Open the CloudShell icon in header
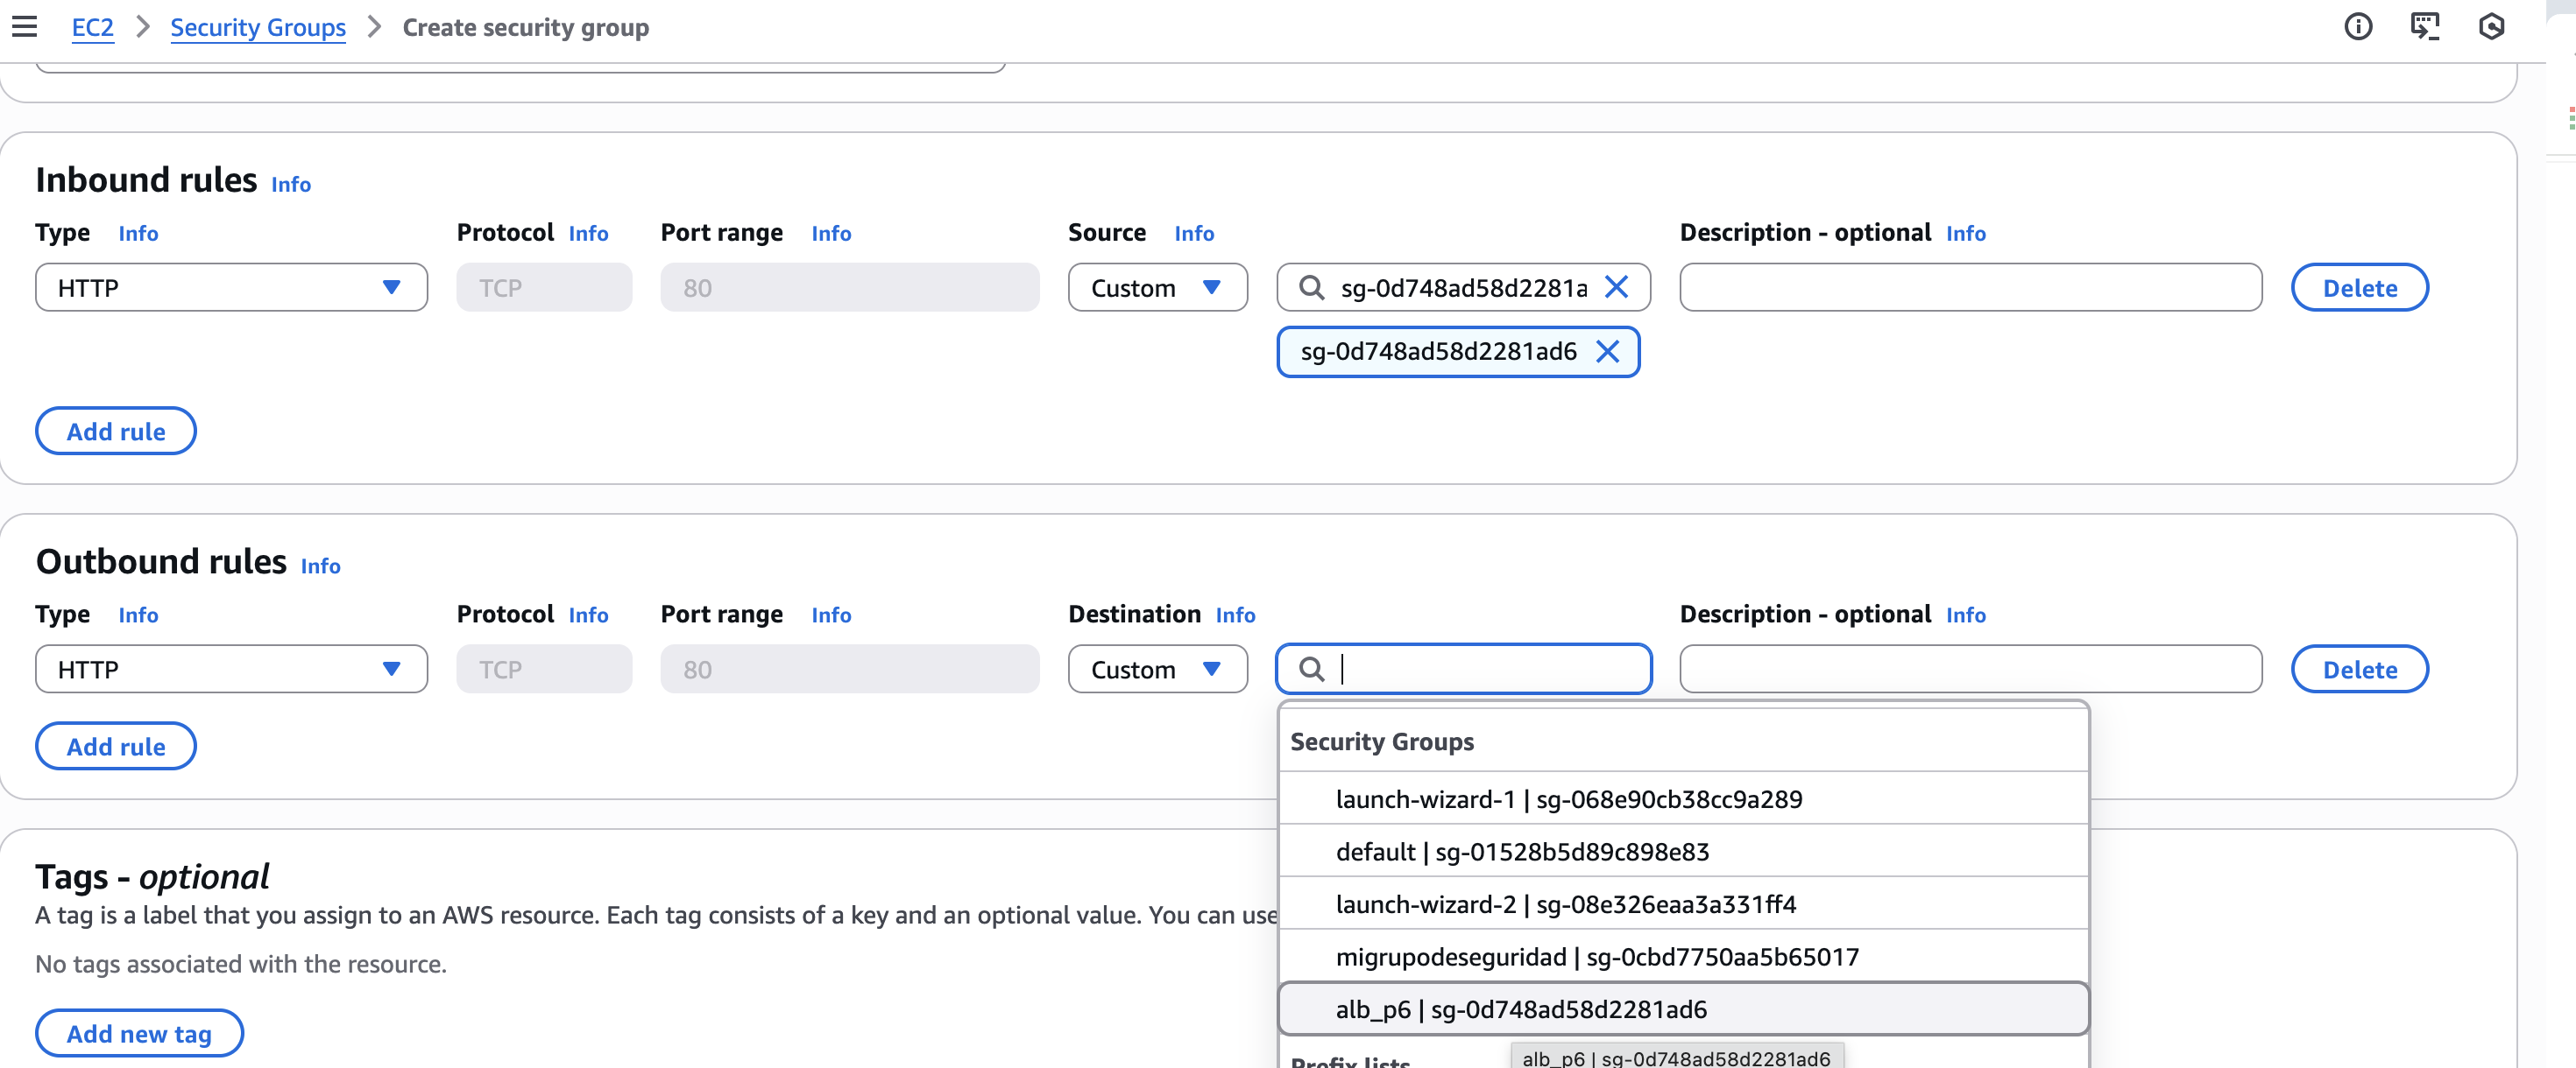 coord(2424,27)
